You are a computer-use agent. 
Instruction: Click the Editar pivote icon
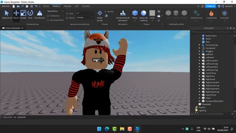coord(100,13)
